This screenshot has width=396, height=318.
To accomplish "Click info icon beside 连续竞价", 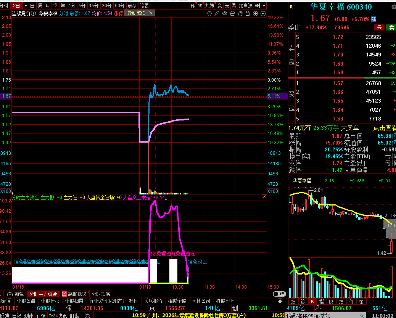I will pos(33,13).
